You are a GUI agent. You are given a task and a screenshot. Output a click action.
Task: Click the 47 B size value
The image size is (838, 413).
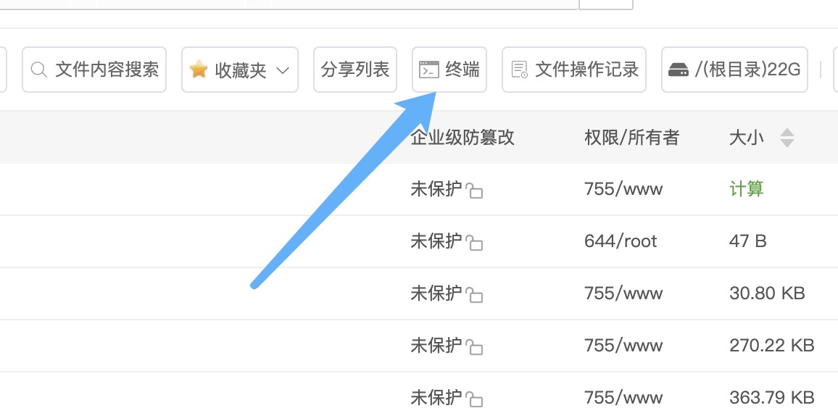coord(747,241)
